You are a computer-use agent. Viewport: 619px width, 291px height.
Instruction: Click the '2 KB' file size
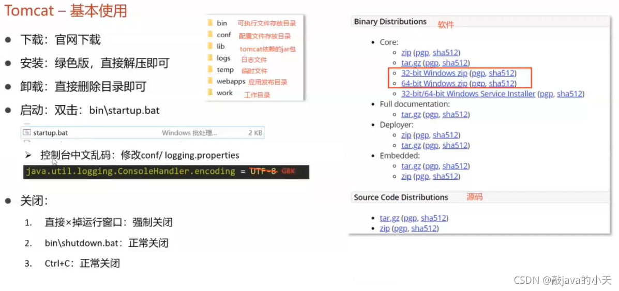tap(255, 133)
